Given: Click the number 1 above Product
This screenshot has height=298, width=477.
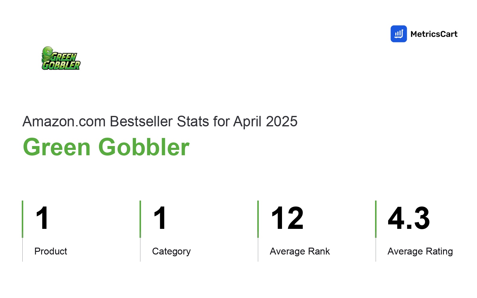Looking at the screenshot, I should click(42, 218).
